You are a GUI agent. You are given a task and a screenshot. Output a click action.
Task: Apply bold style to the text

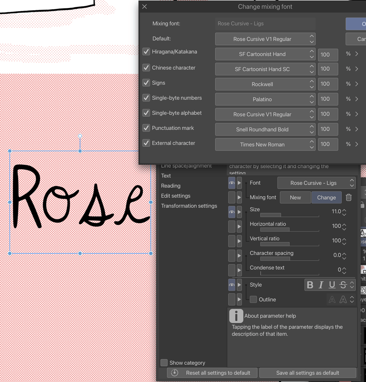[310, 285]
